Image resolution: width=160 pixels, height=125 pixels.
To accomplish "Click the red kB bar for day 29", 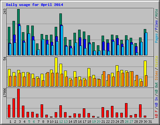I will pyautogui.click(x=140, y=111).
